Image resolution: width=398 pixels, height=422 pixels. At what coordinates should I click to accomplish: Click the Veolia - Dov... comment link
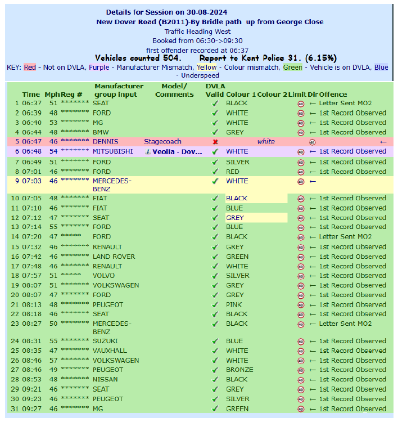pyautogui.click(x=177, y=152)
